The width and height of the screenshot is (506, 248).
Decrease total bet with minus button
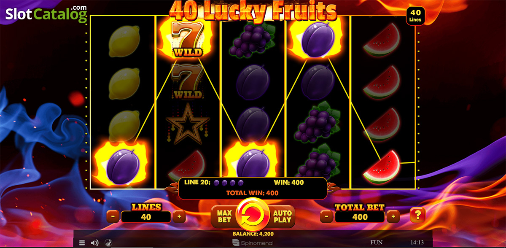tap(327, 217)
